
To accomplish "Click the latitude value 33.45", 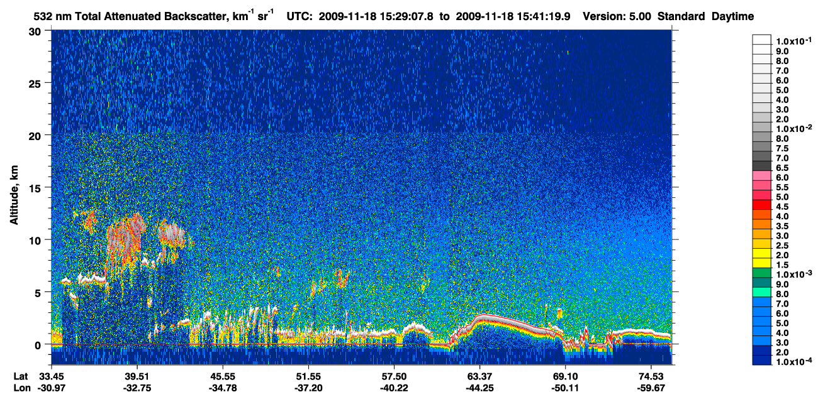I will coord(51,376).
